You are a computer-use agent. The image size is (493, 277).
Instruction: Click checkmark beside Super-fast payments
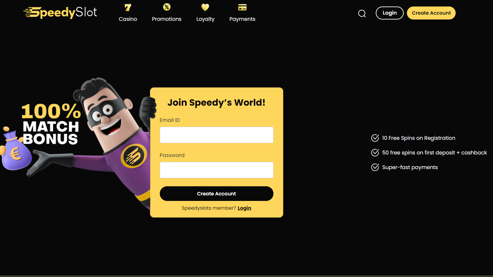(x=375, y=167)
